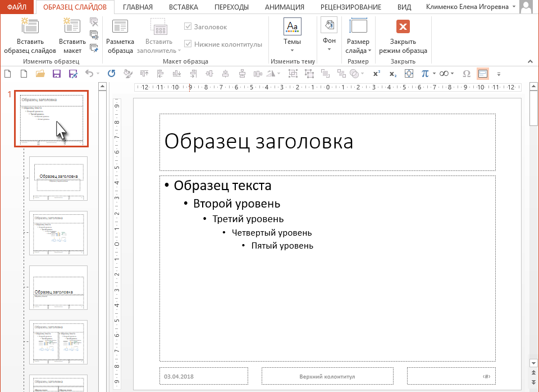Switch to the ГЛАВНАЯ tab
The height and width of the screenshot is (392, 539).
138,7
